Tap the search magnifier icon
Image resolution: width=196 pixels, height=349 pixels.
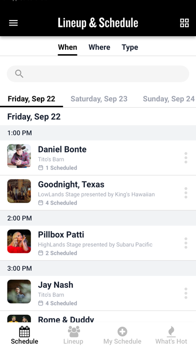19,74
